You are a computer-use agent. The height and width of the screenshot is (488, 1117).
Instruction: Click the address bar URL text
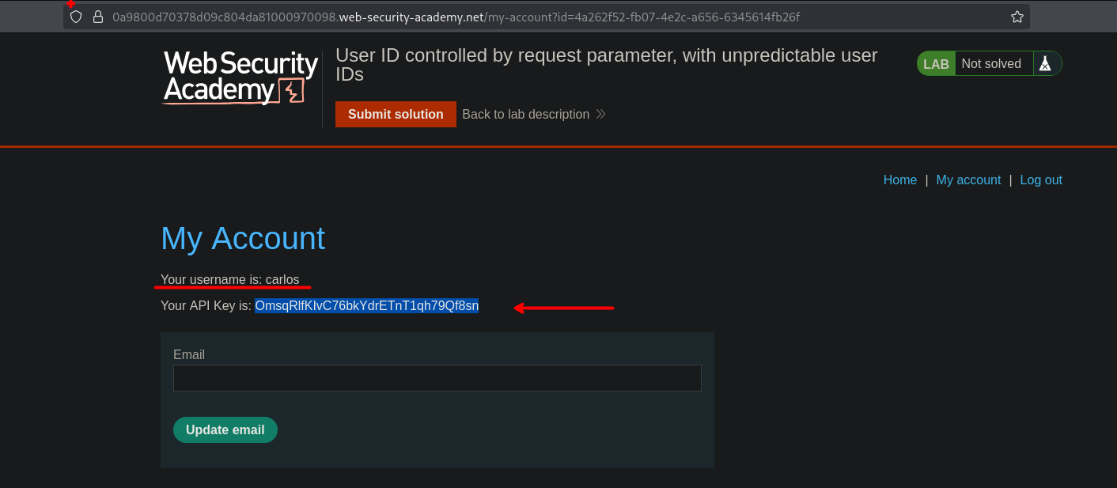pyautogui.click(x=451, y=17)
